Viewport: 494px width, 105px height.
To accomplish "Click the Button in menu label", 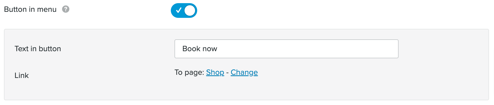I will 30,9.
